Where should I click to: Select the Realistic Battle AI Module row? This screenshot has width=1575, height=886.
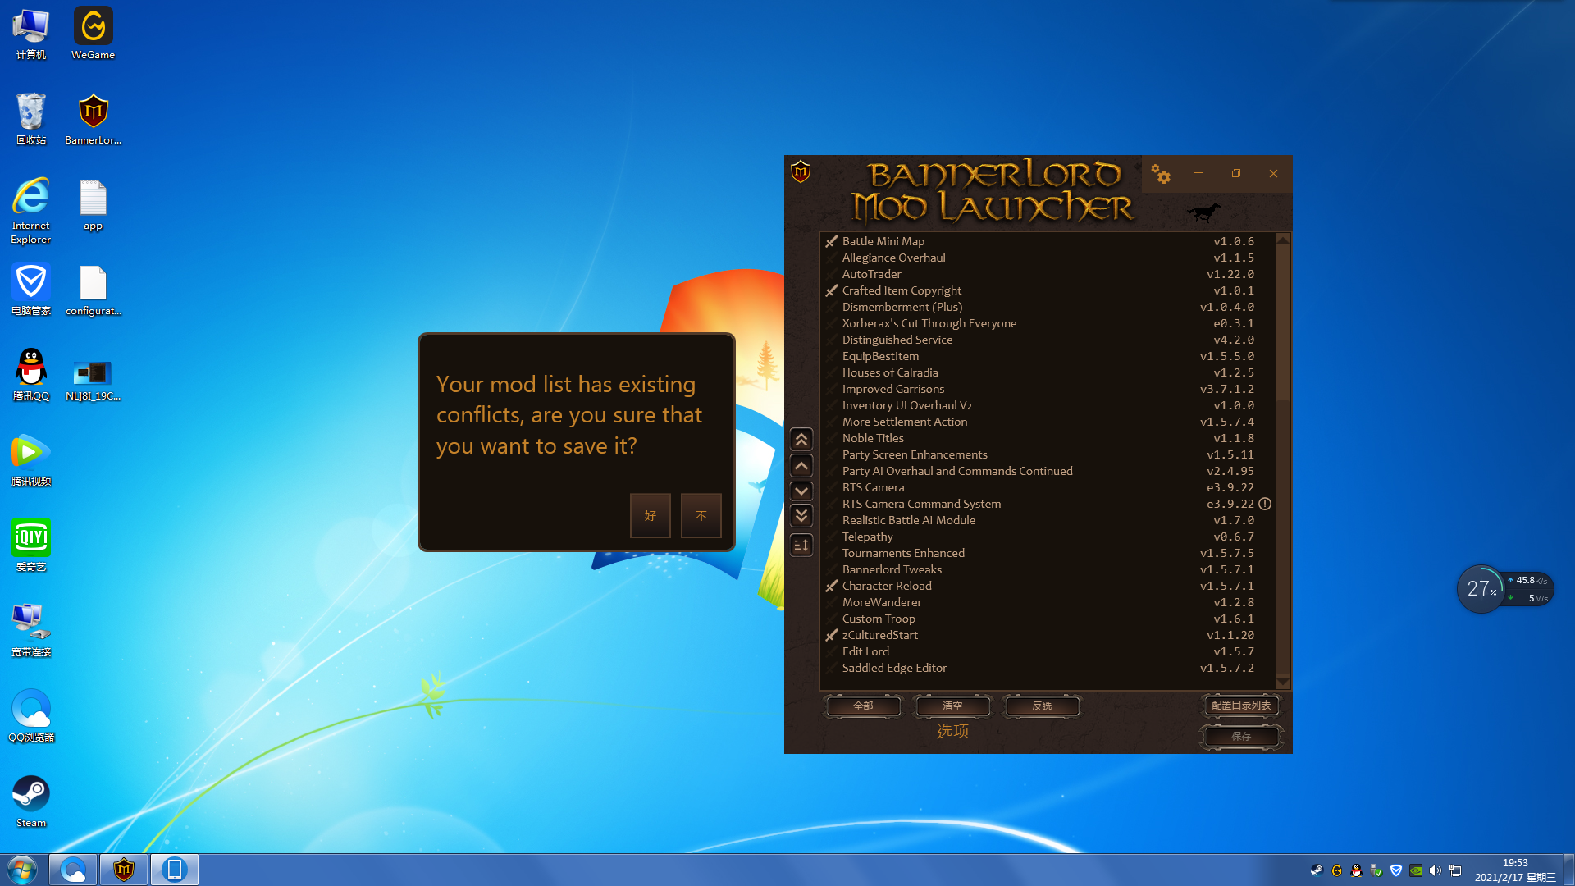1048,520
